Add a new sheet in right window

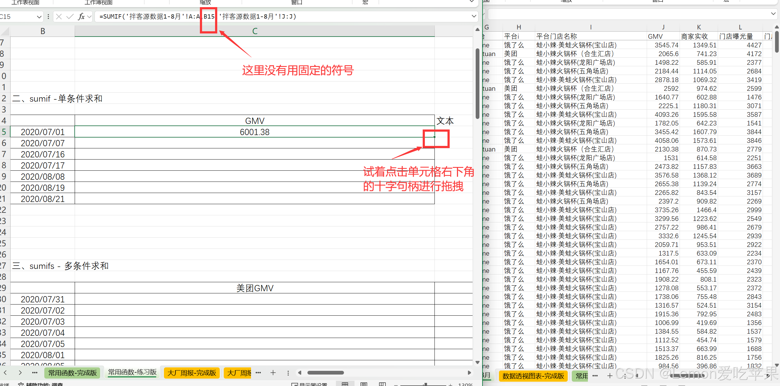(610, 376)
